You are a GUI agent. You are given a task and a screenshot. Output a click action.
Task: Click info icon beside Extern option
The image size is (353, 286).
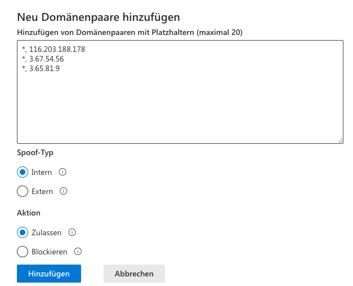[64, 191]
